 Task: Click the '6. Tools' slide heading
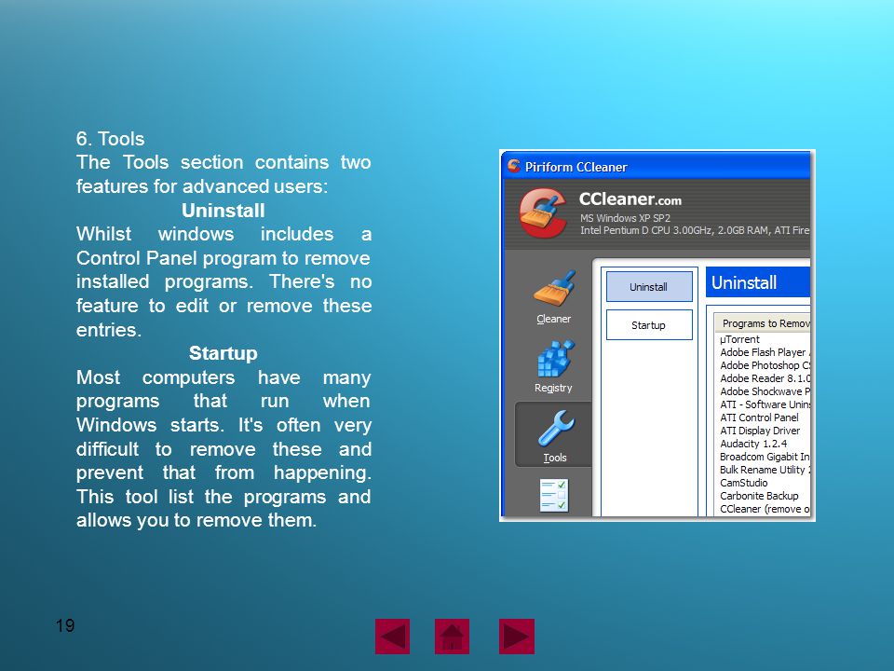pos(110,139)
